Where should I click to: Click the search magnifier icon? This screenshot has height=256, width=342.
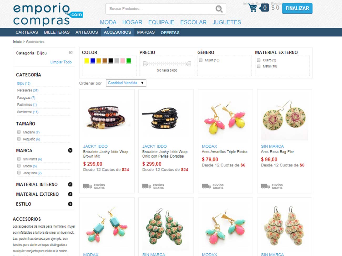tap(219, 9)
